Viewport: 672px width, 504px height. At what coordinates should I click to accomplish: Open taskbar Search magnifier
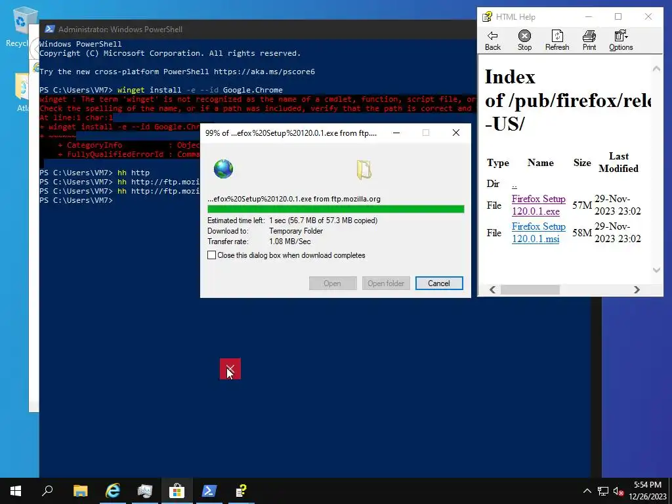coord(47,491)
